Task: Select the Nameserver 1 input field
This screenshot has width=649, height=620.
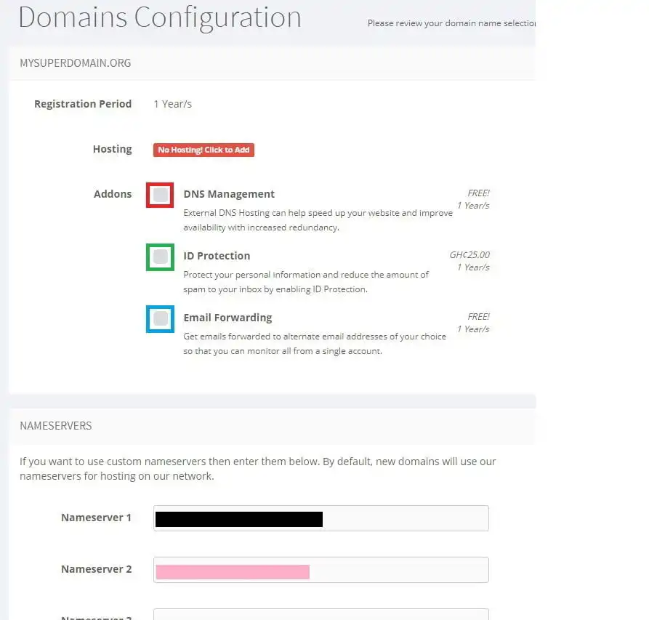Action: [320, 518]
